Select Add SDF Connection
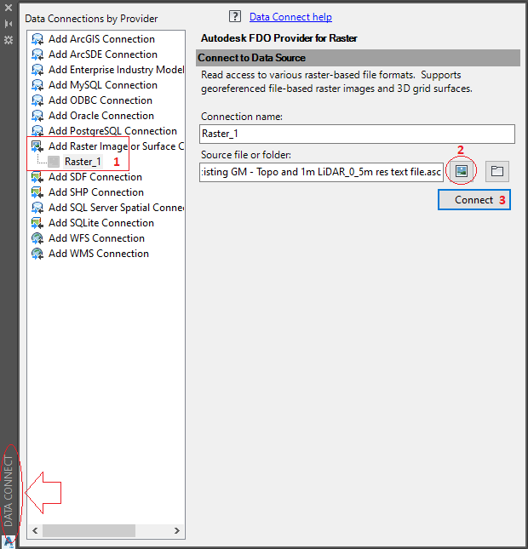 (x=95, y=177)
